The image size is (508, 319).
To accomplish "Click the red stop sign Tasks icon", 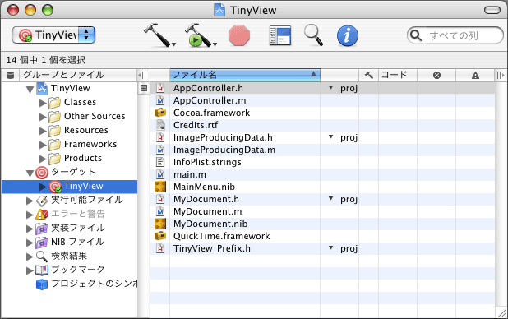I will pos(239,35).
